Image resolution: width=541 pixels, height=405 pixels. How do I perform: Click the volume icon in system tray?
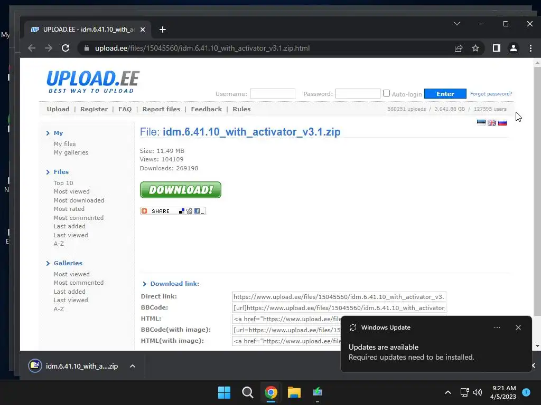tap(478, 392)
